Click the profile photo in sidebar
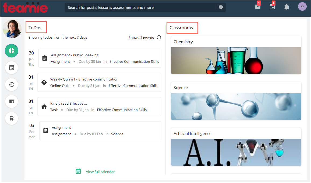The height and width of the screenshot is (183, 311). [12, 29]
